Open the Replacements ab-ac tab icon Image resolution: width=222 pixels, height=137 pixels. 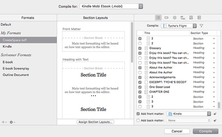[x=183, y=18]
